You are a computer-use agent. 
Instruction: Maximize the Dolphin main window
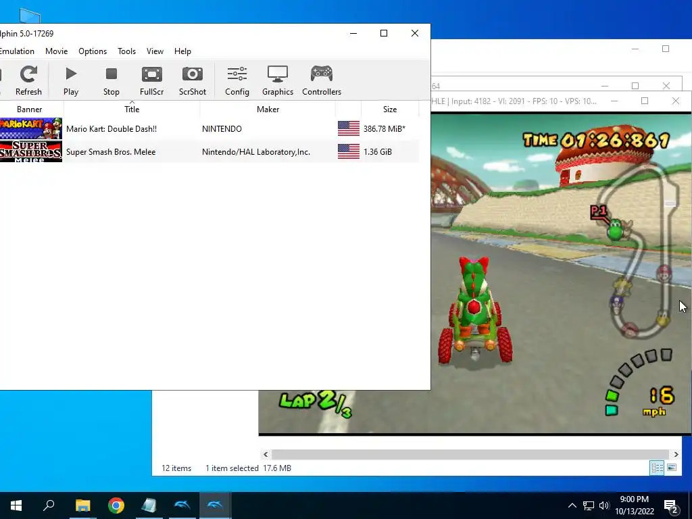coord(384,33)
